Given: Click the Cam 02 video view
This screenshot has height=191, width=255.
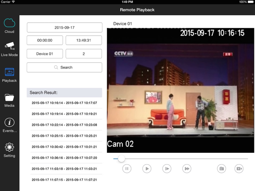Looking at the screenshot, I should click(181, 90).
